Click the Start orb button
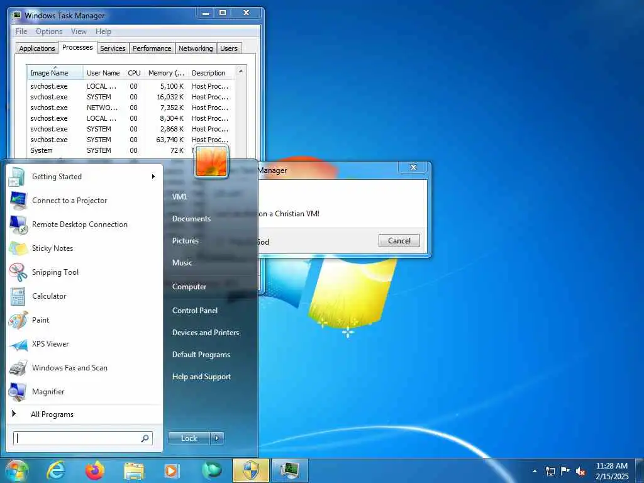644x483 pixels. [16, 471]
